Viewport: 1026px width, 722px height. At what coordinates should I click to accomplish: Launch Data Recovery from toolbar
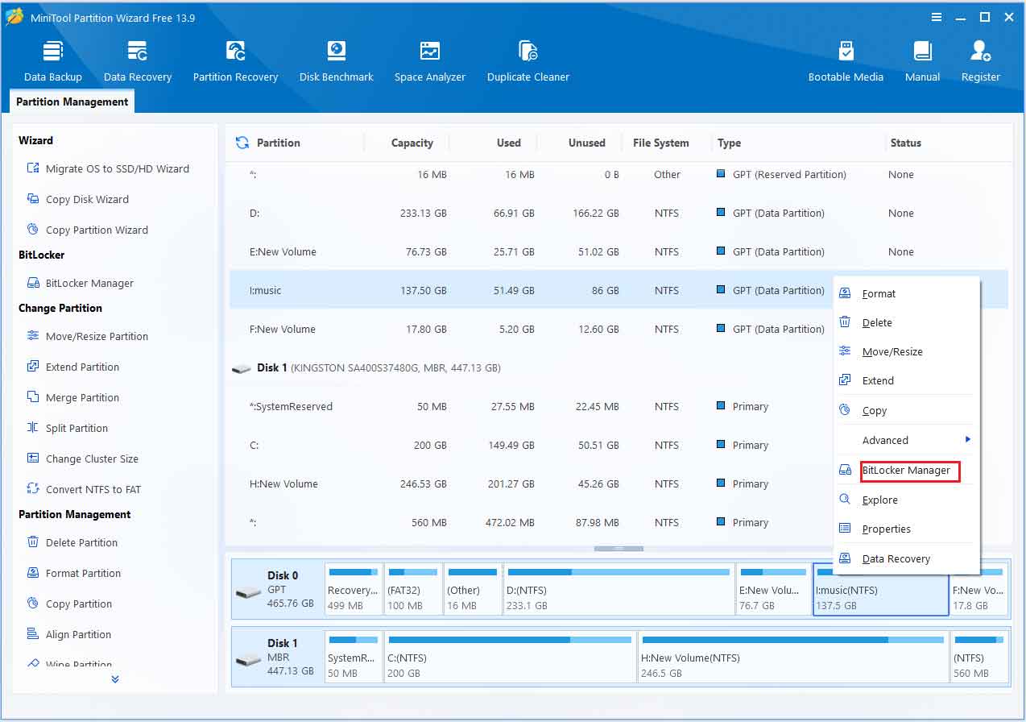point(138,61)
